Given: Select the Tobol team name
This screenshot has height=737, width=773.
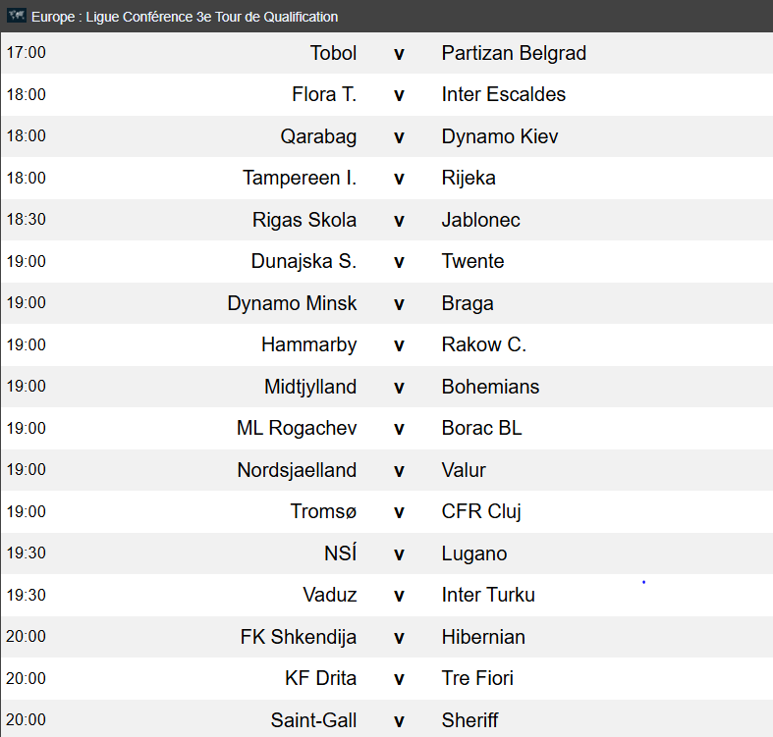Looking at the screenshot, I should tap(333, 53).
